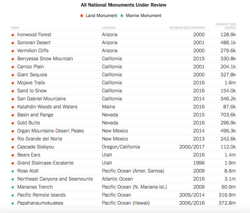The width and height of the screenshot is (250, 213).
Task: Click the 372.8m size value
Action: [227, 203]
